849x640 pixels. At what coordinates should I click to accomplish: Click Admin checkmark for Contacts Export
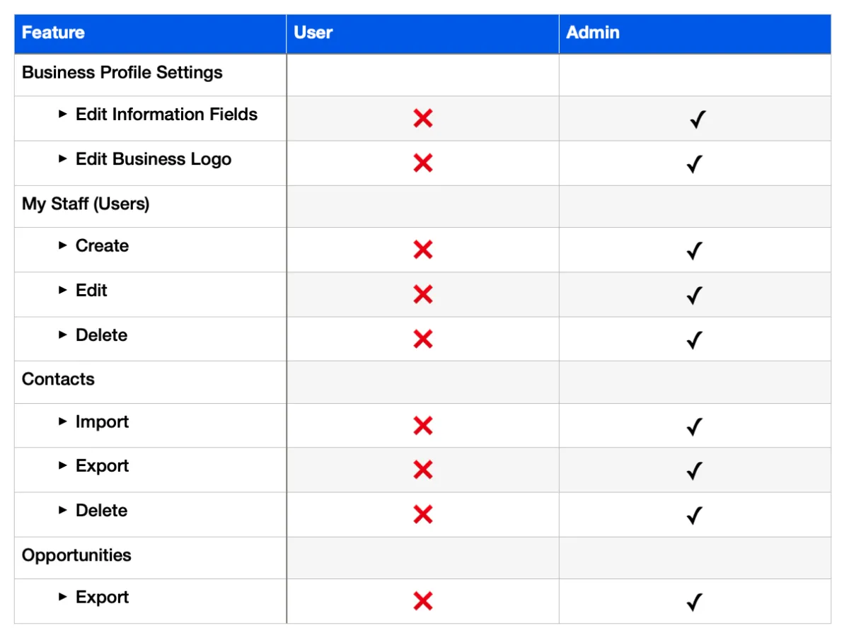(695, 470)
